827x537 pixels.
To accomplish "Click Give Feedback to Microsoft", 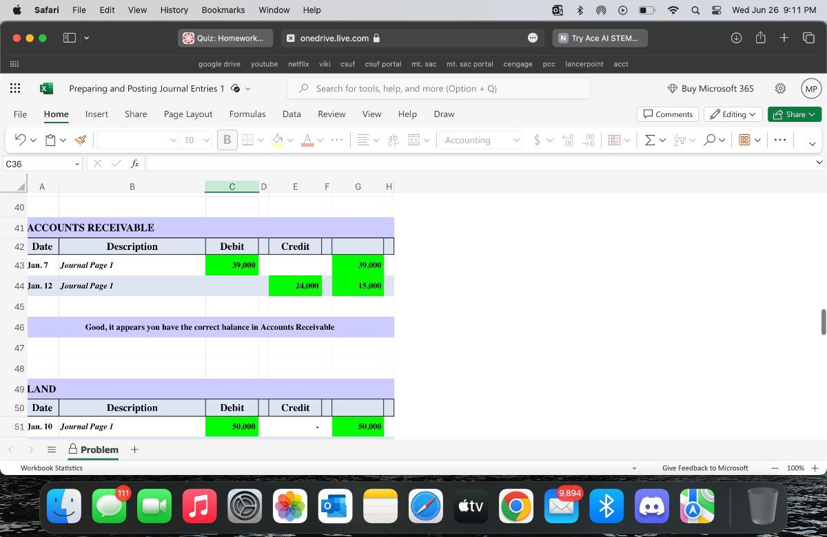I will point(705,468).
